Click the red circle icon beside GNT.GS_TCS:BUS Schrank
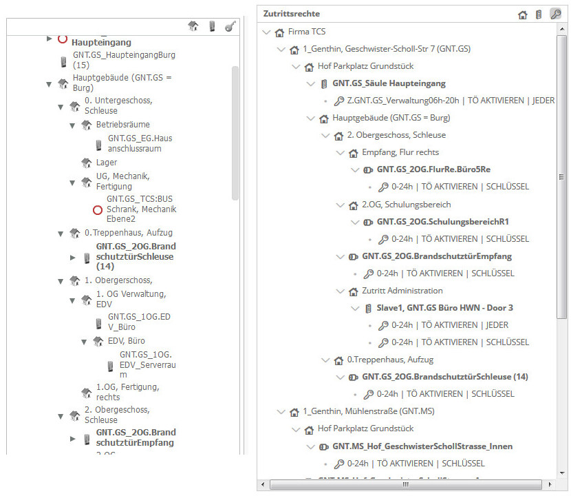The height and width of the screenshot is (496, 571). pyautogui.click(x=98, y=209)
